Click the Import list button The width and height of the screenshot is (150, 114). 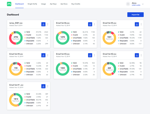click(x=135, y=15)
